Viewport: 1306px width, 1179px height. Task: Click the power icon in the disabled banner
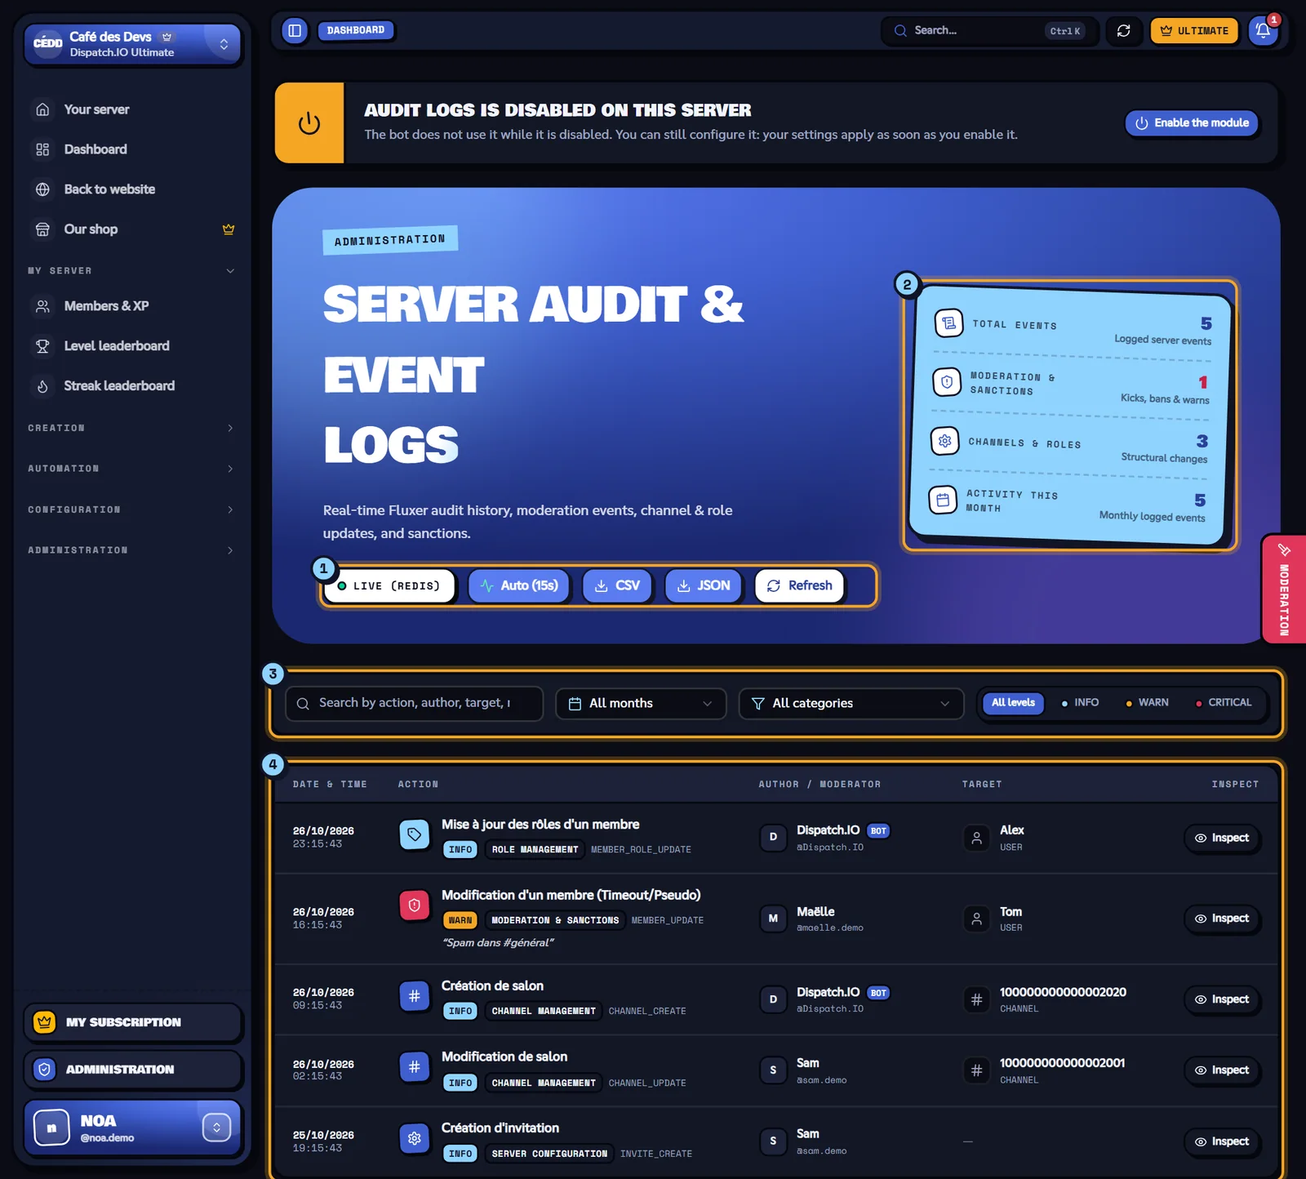(309, 123)
